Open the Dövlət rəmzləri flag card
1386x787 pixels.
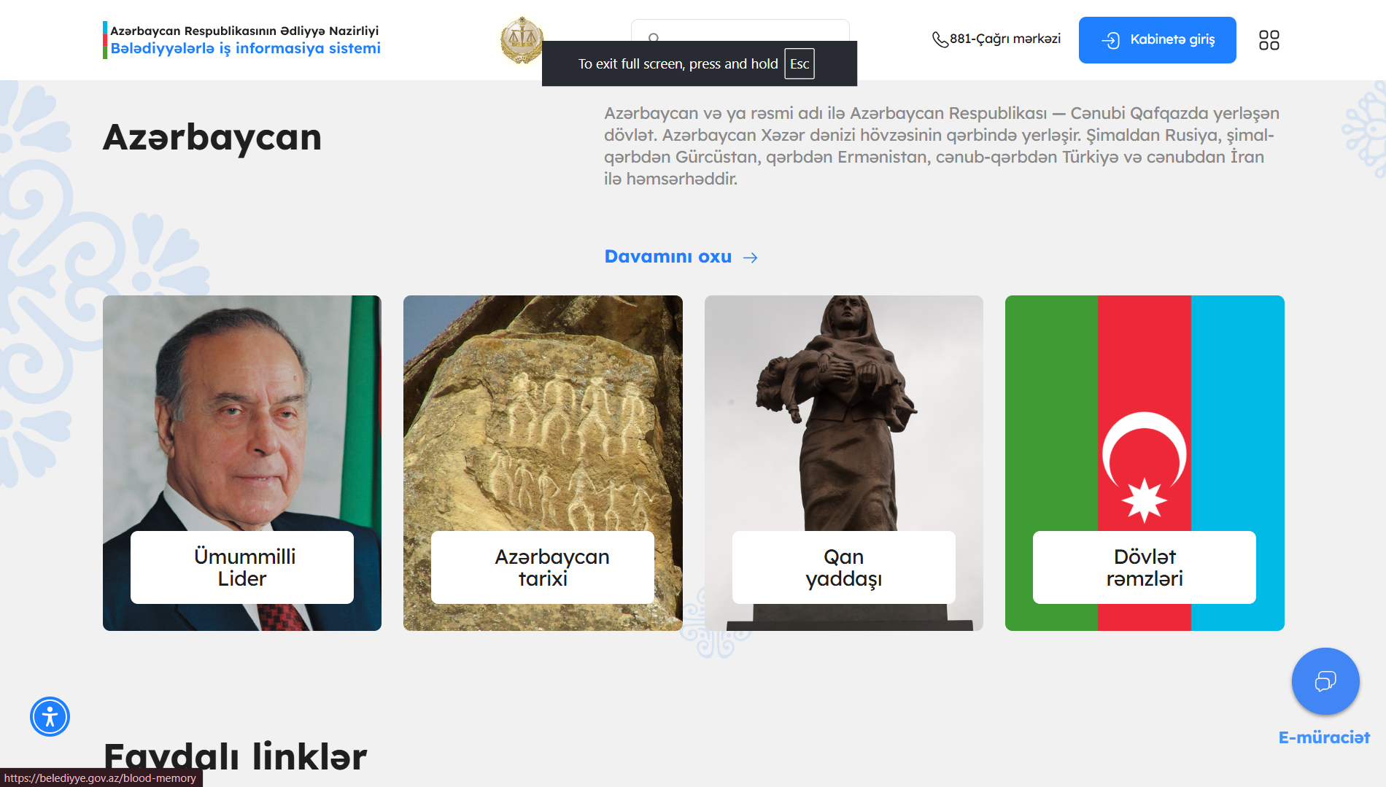click(1145, 463)
